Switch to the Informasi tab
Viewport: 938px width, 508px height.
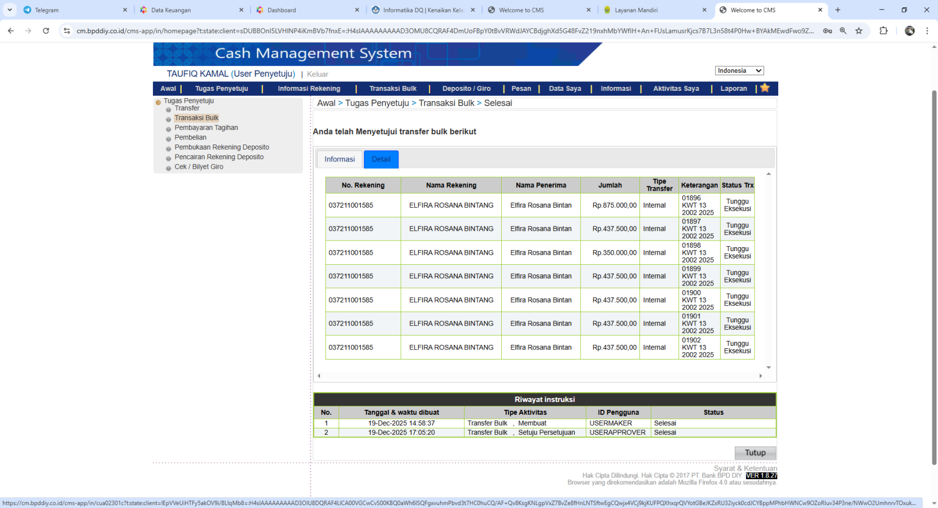(339, 159)
